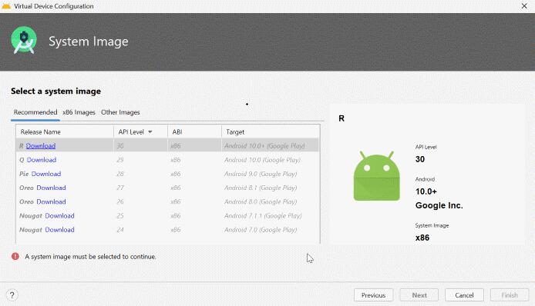Click the Android Studio logo in header
535x306 pixels.
pyautogui.click(x=24, y=41)
